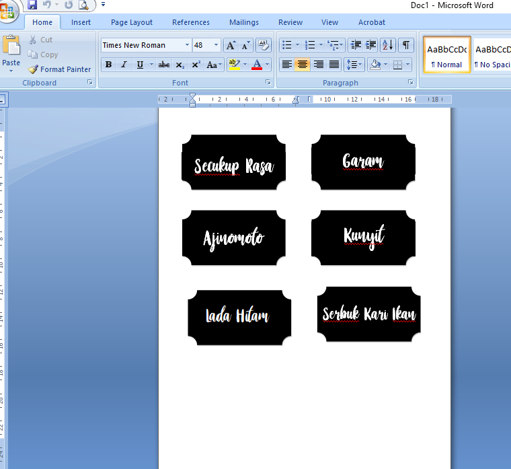511x469 pixels.
Task: Click the Save icon in Quick Access Toolbar
Action: coord(32,5)
